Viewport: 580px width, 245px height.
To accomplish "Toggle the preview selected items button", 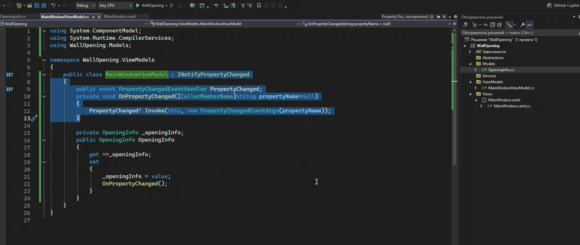I will point(530,25).
